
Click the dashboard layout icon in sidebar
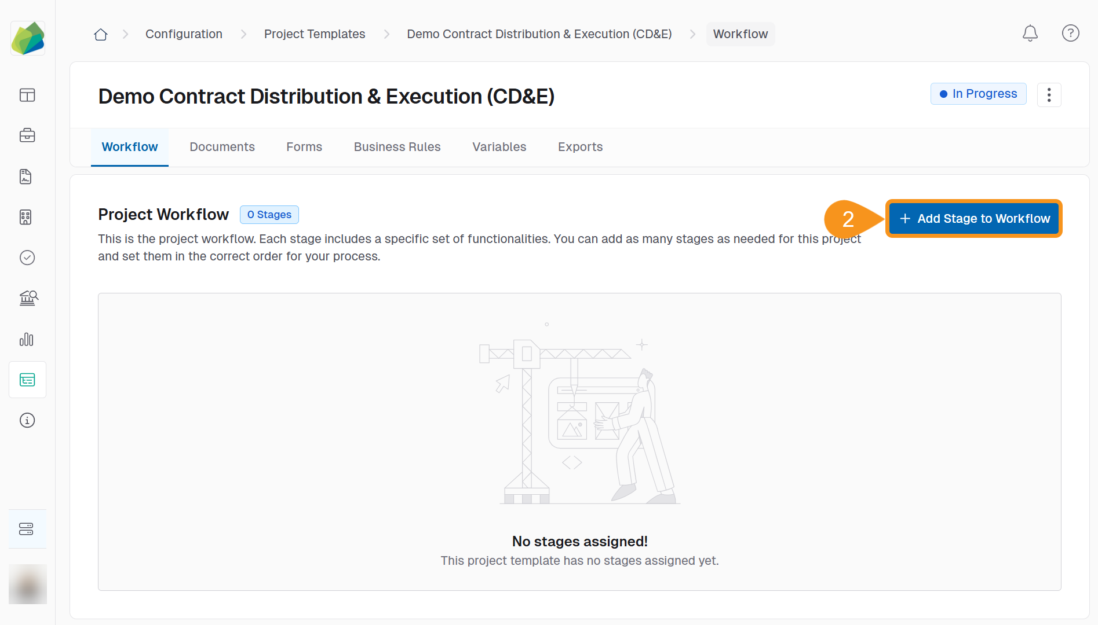point(27,95)
